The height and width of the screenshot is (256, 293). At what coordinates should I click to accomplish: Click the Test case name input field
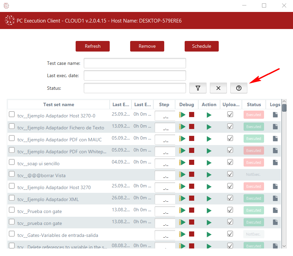pos(135,63)
